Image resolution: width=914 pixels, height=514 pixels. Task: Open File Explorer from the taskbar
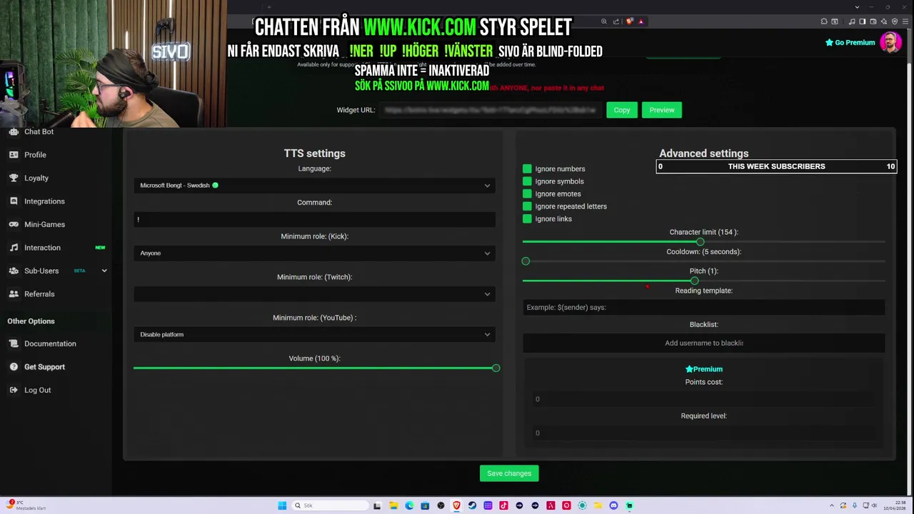tap(393, 505)
